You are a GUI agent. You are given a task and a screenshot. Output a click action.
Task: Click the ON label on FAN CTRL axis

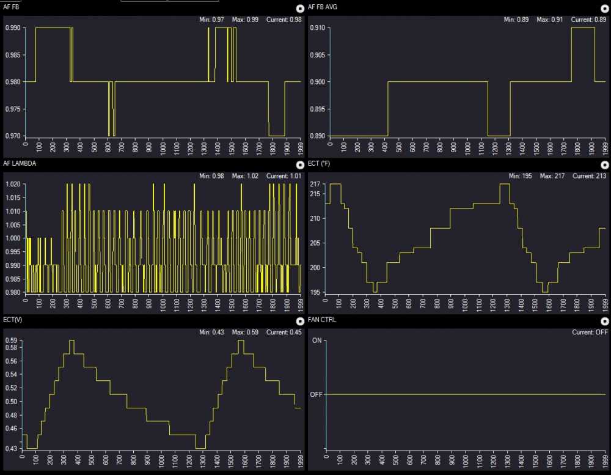tap(316, 340)
